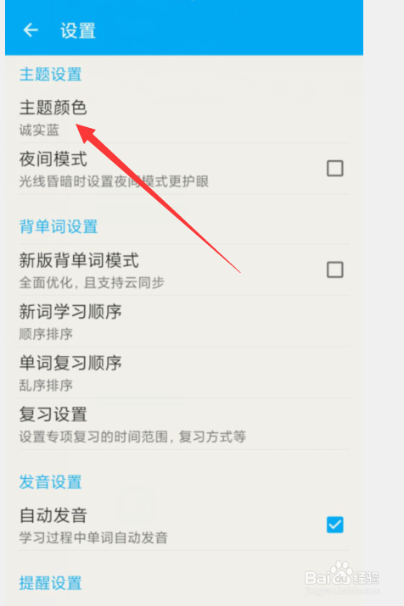Select the 提醒设置 section header
Image resolution: width=404 pixels, height=606 pixels.
[x=51, y=583]
